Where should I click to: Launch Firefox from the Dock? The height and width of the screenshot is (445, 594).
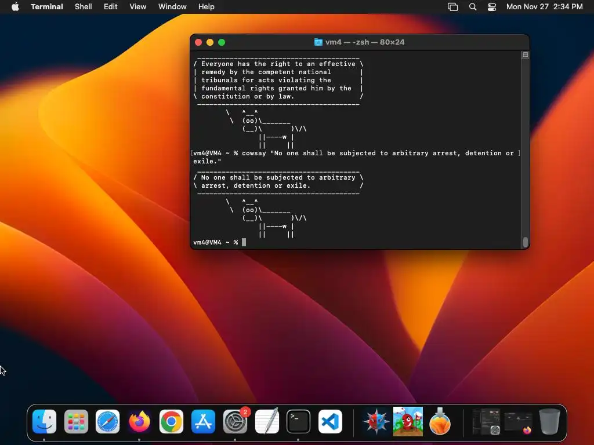(x=139, y=421)
